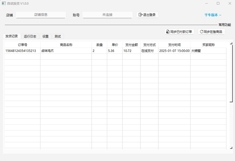Switch to the 发货记录 tab
Screen dimensions: 235x161
coord(12,36)
